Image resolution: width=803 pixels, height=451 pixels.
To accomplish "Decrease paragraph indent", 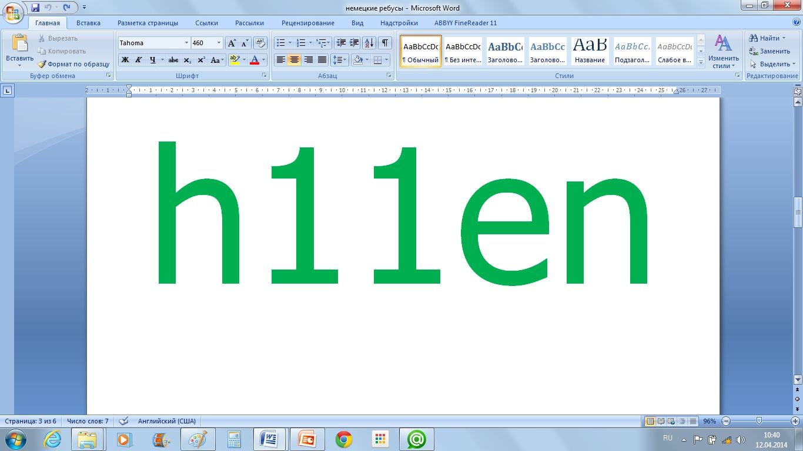I will (341, 43).
